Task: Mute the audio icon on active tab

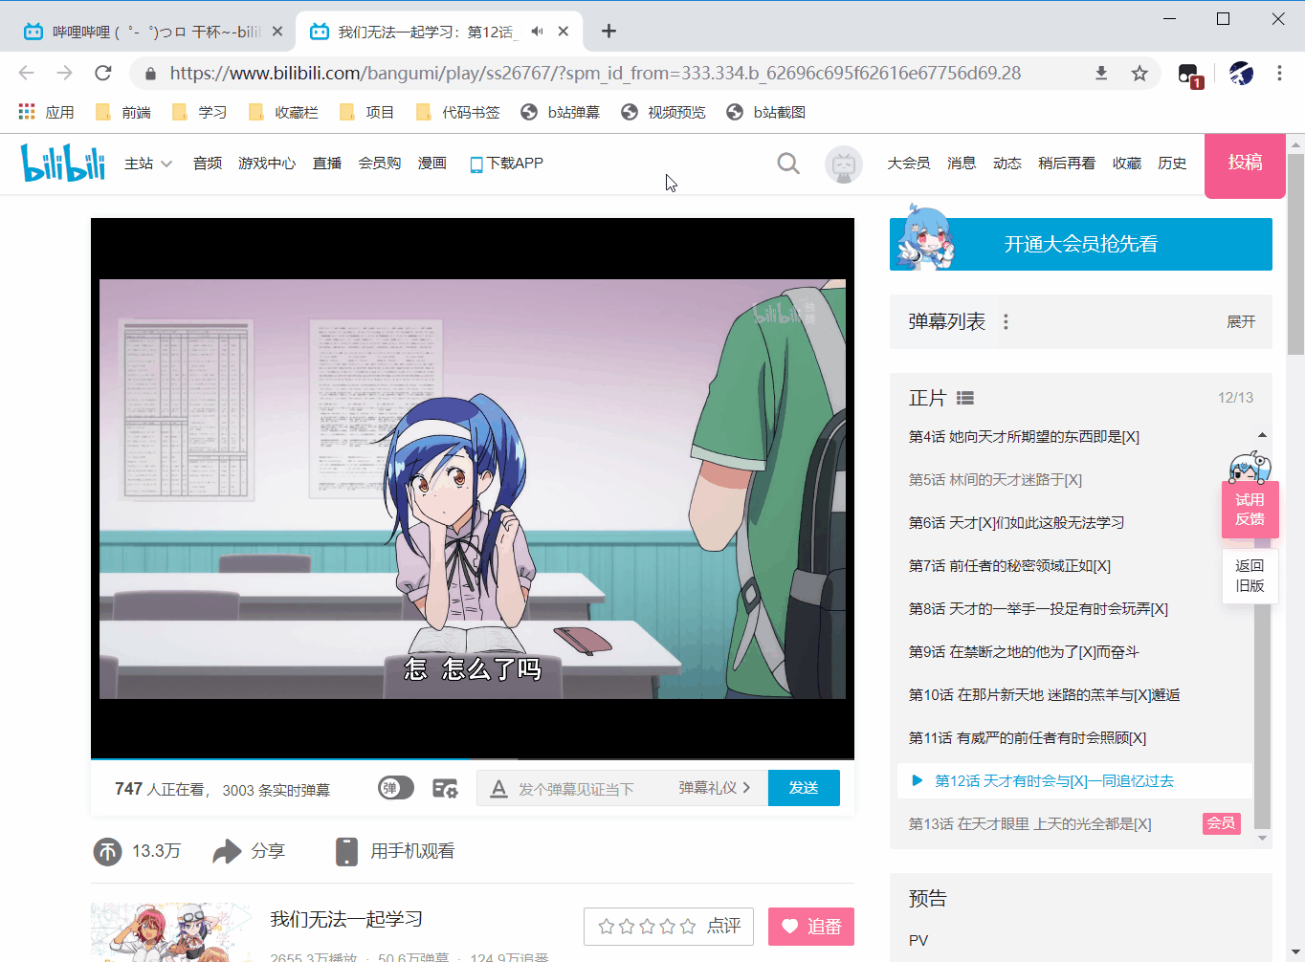Action: pyautogui.click(x=538, y=32)
